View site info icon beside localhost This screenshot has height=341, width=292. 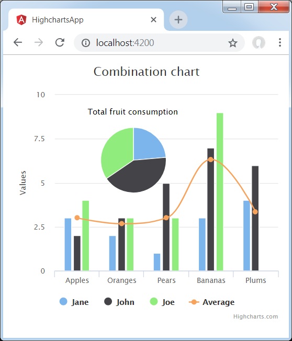(86, 43)
